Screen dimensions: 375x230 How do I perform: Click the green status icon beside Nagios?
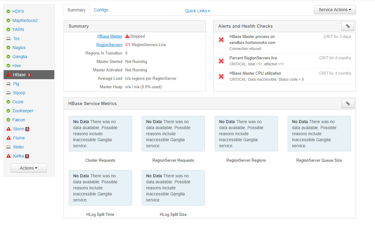tap(8, 48)
